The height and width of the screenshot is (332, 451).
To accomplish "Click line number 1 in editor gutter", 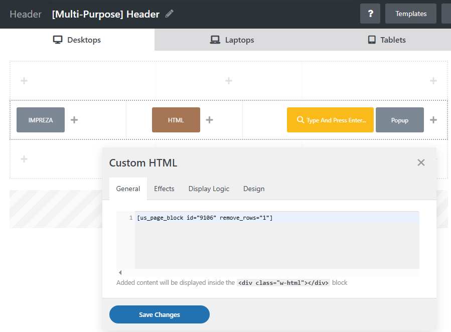I will pos(131,218).
